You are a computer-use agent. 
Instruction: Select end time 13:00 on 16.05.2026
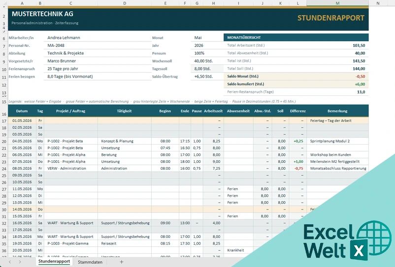(185, 223)
